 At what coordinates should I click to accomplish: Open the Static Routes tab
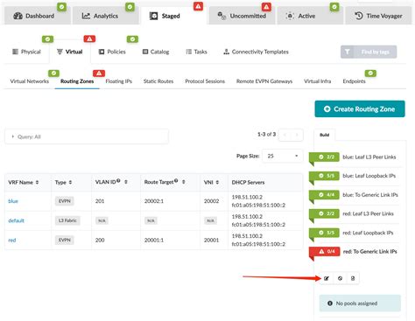pos(158,81)
